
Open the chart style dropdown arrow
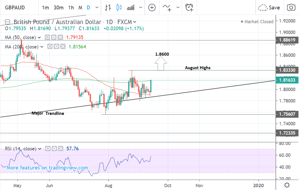point(141,8)
